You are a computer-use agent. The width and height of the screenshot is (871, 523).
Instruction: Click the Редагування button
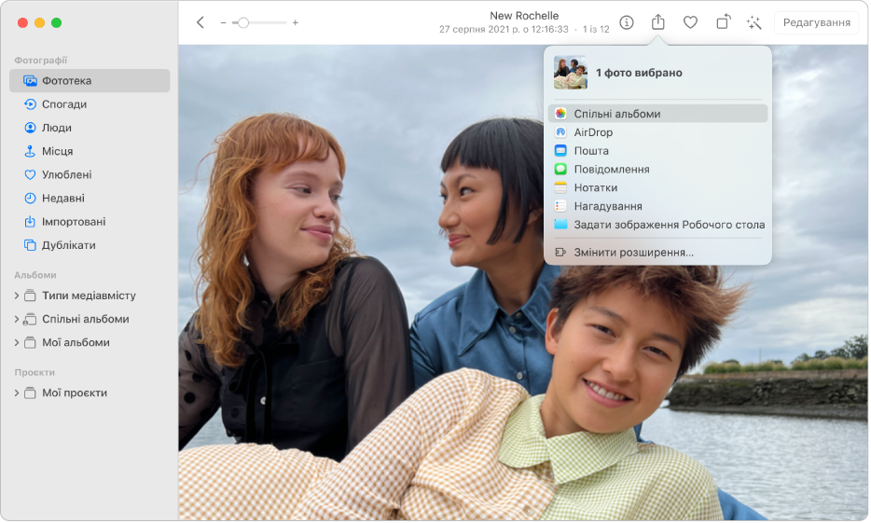click(815, 22)
